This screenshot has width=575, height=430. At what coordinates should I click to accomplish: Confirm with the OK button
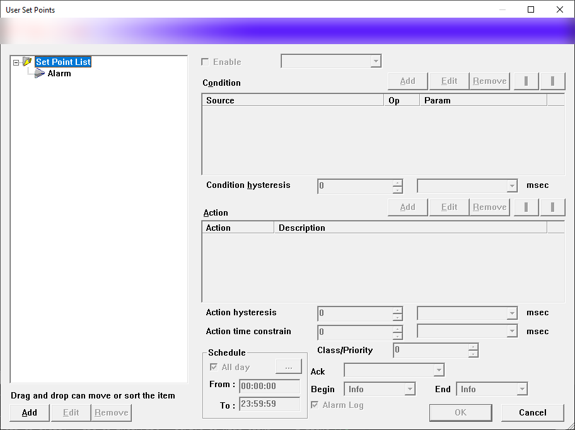[461, 413]
